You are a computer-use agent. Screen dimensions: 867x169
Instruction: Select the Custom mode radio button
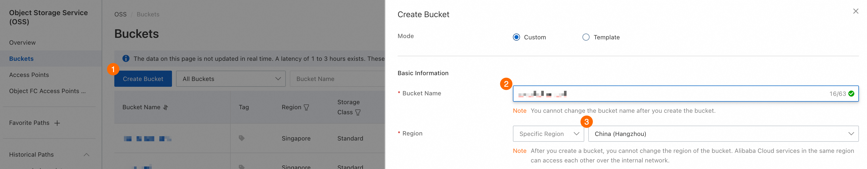(x=516, y=37)
